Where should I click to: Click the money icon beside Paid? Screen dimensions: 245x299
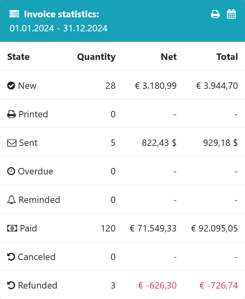coord(12,228)
